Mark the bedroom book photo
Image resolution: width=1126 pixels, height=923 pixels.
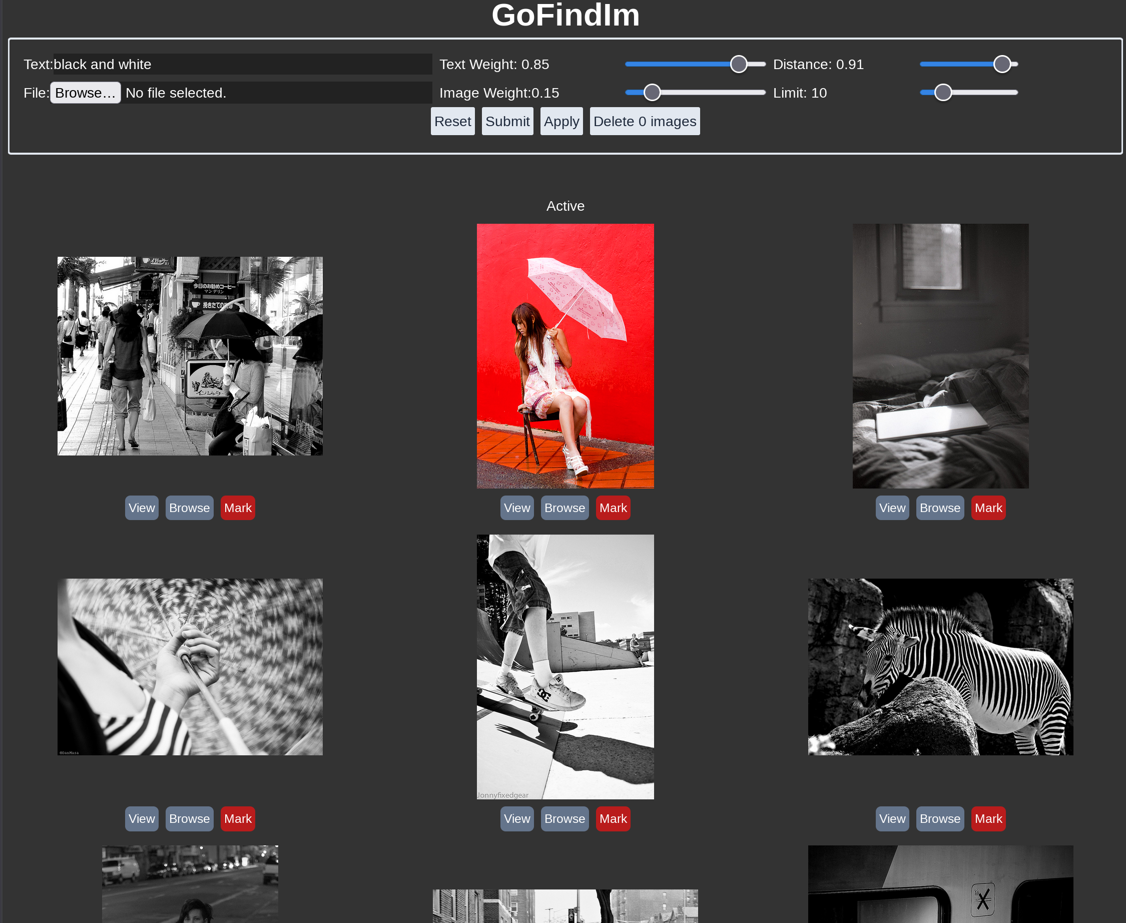click(988, 508)
